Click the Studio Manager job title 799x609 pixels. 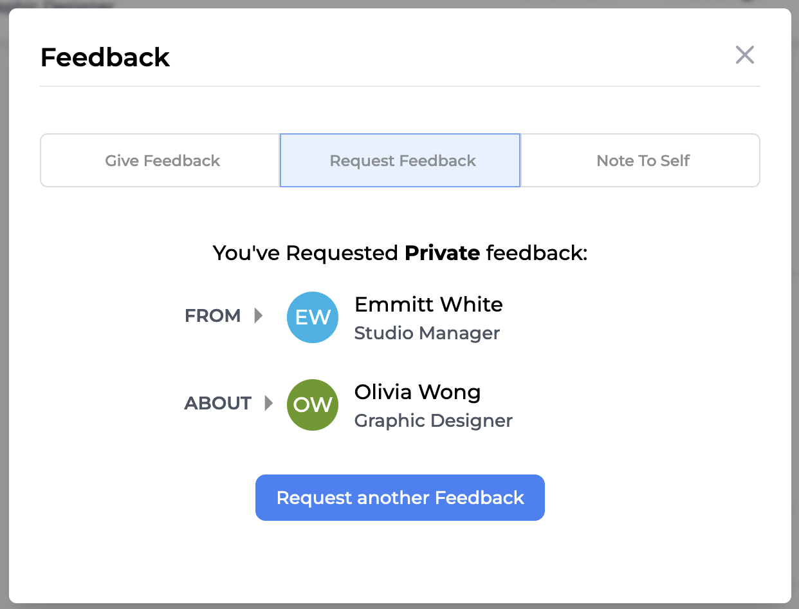point(427,333)
